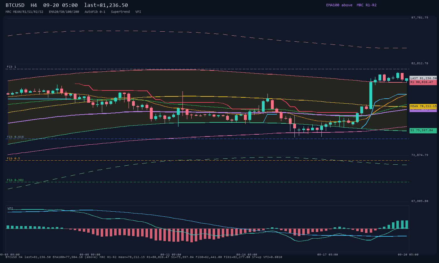Click the VFI entry in the top legend
Screen dimensions: 439x263
click(138, 12)
